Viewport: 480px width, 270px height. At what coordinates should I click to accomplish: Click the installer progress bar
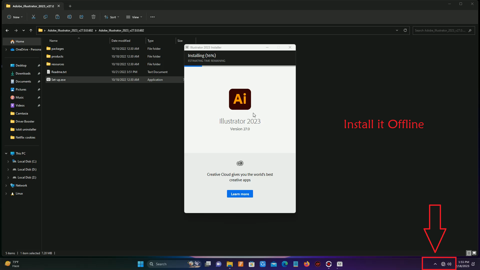(240, 66)
